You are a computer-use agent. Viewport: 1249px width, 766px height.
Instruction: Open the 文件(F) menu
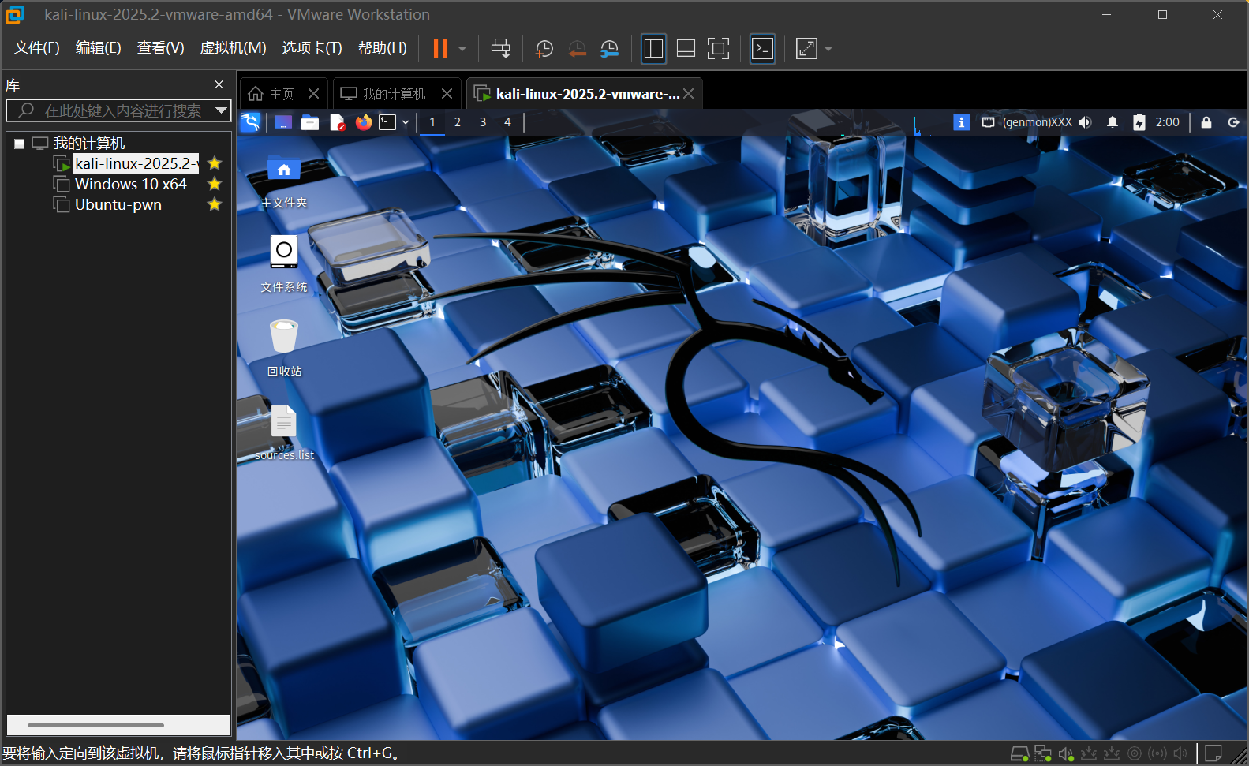tap(36, 48)
